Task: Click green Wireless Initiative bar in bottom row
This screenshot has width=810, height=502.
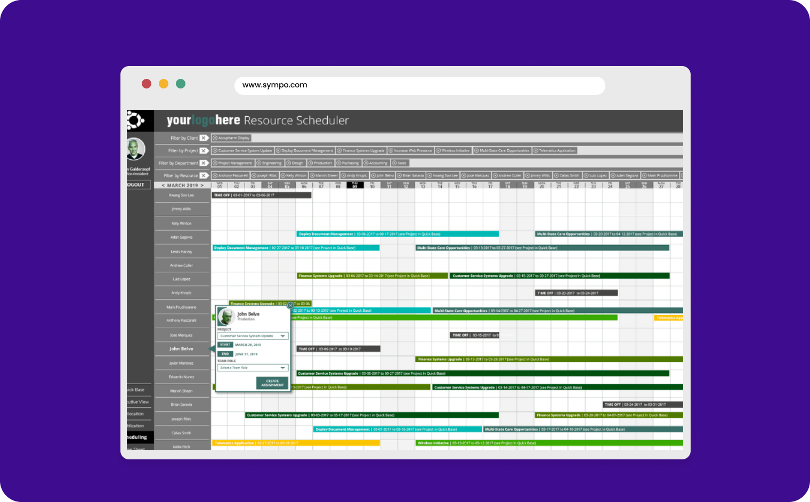Action: coord(549,443)
